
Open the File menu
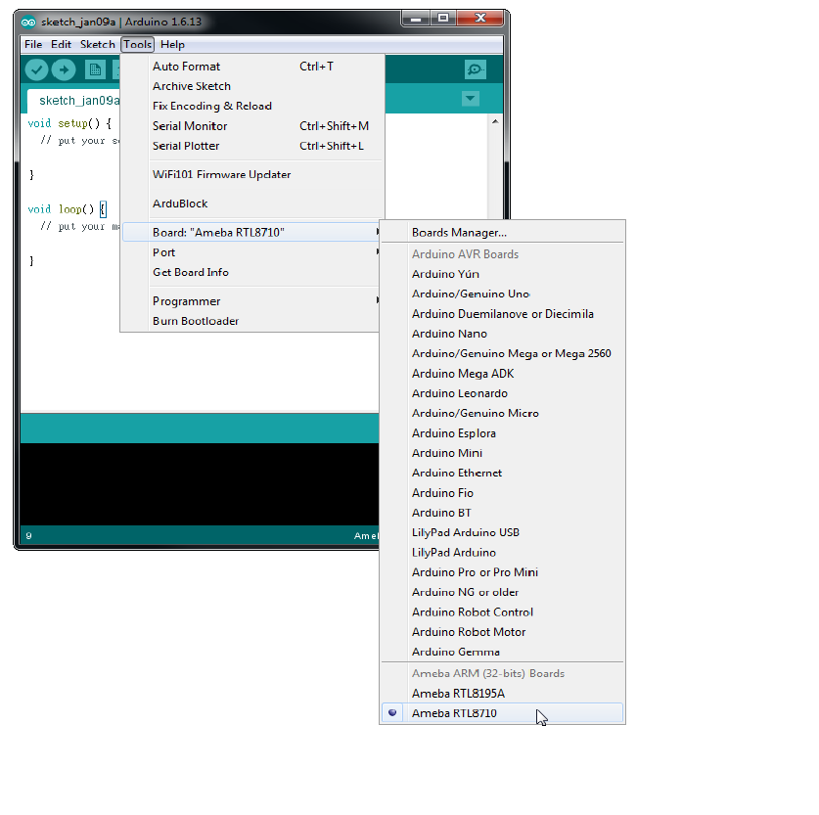coord(33,44)
